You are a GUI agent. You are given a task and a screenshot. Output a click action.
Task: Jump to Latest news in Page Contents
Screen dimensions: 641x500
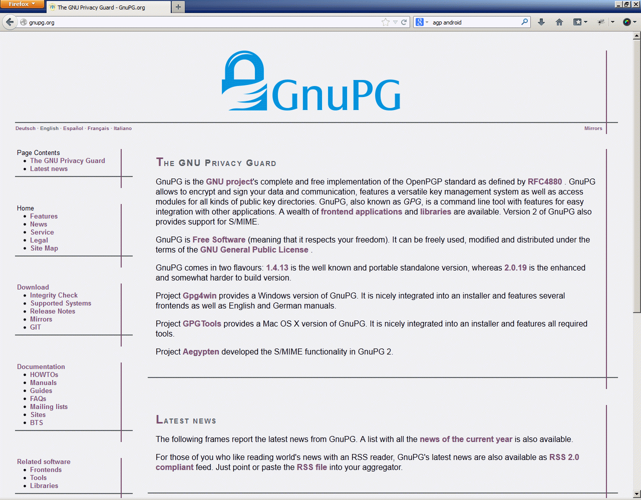(x=49, y=169)
